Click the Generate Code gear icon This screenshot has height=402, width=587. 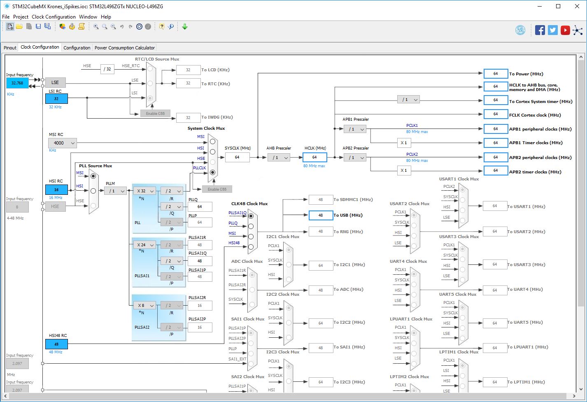tap(72, 26)
